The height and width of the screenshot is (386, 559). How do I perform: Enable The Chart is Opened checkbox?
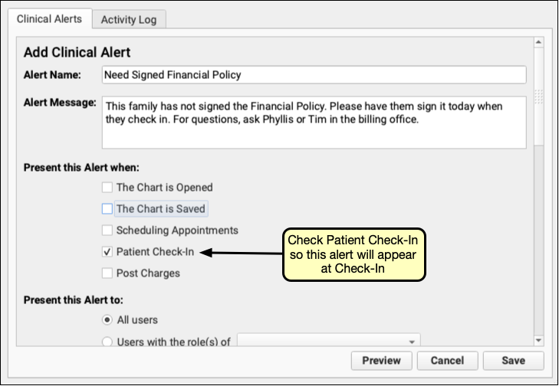click(107, 187)
